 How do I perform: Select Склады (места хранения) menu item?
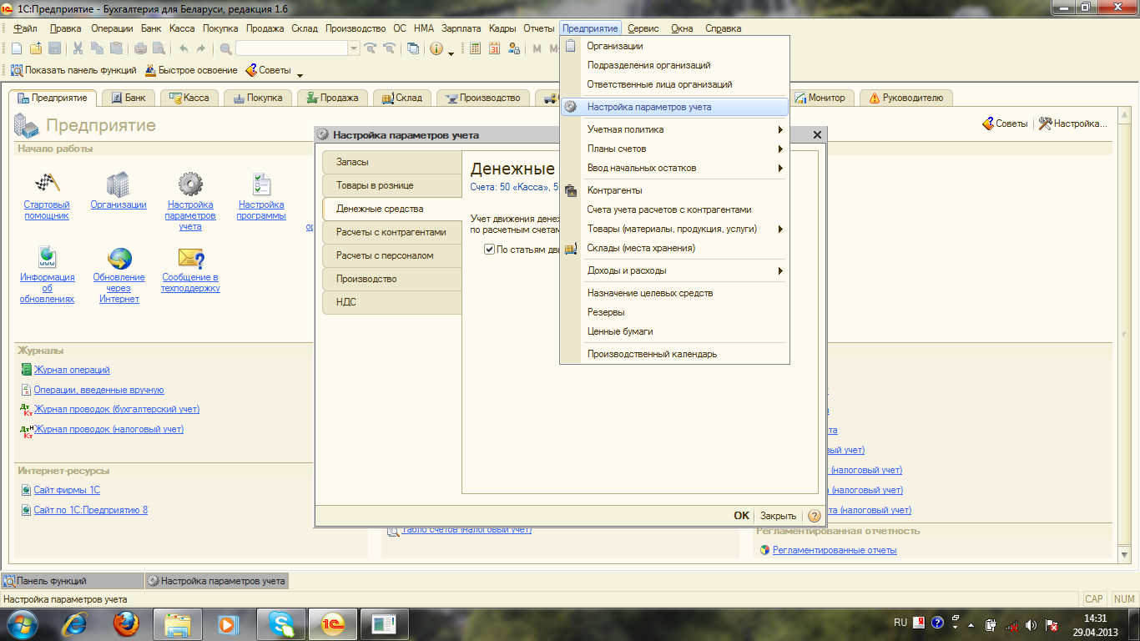674,248
